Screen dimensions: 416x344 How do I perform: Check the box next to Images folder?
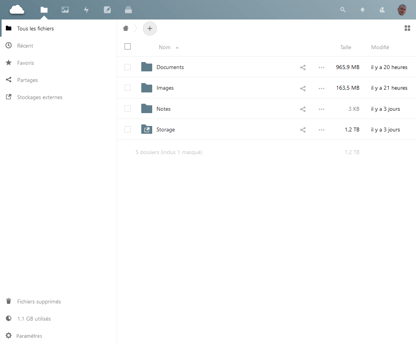128,88
